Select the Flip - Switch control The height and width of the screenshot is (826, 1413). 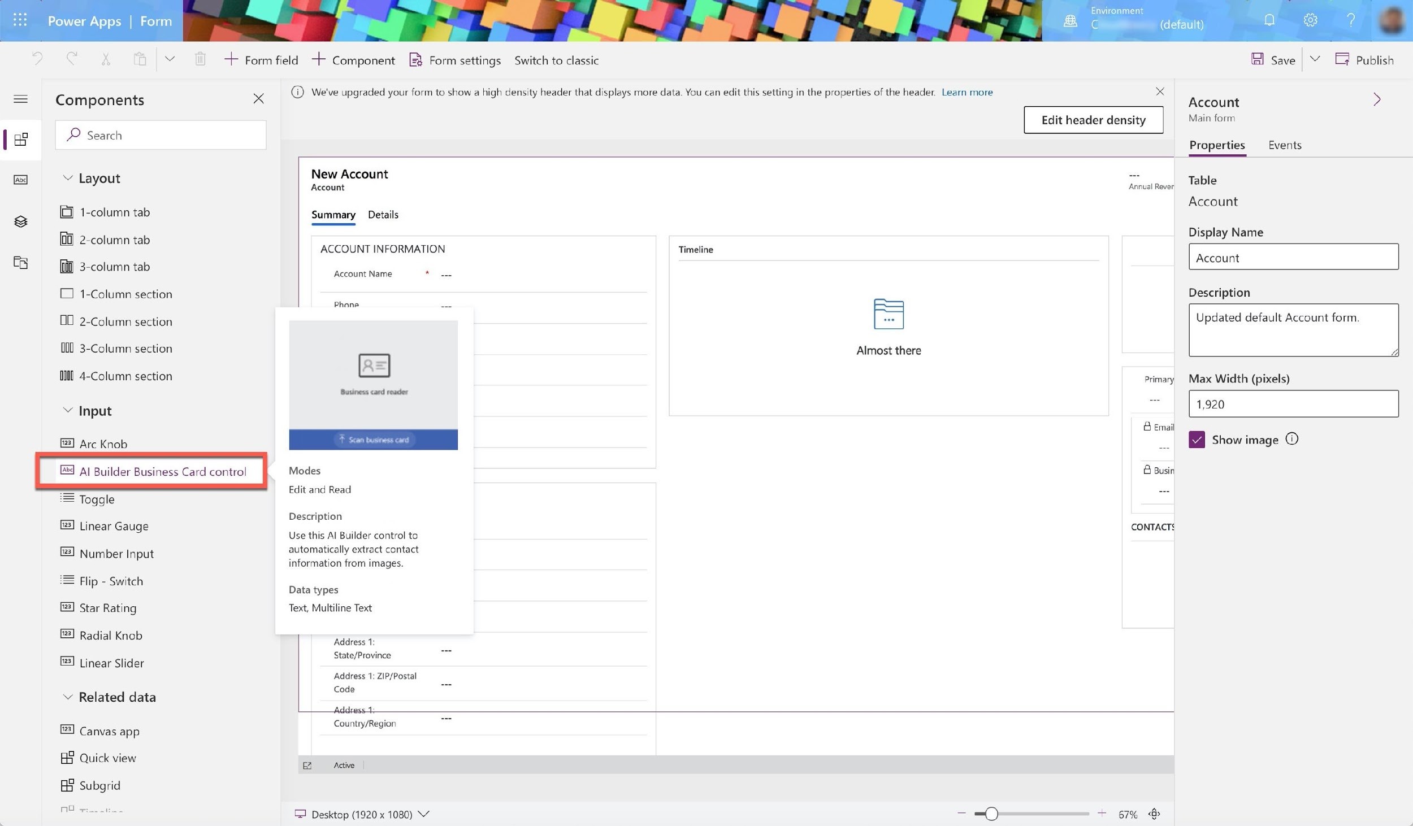pos(102,581)
